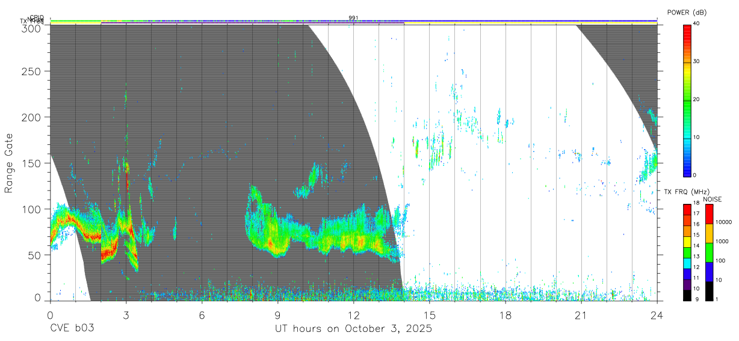
Task: Click the 50 tick on range gate axis
Action: tap(36, 254)
